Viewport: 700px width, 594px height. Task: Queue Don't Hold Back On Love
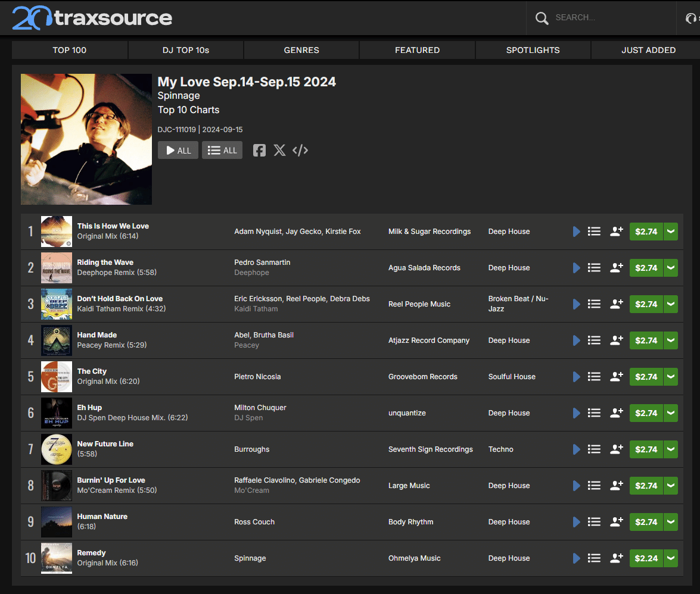(x=594, y=304)
